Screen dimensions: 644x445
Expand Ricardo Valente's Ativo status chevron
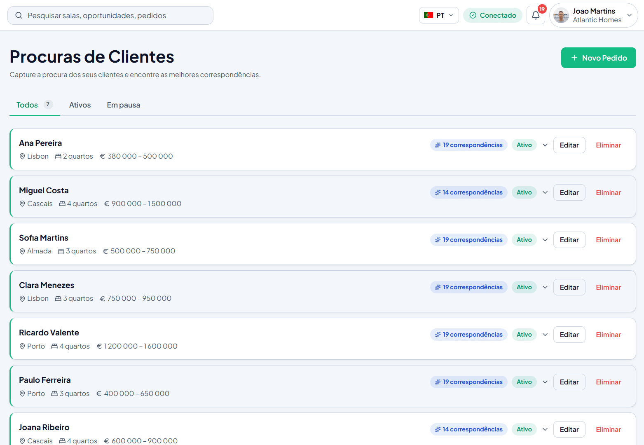[x=545, y=335]
